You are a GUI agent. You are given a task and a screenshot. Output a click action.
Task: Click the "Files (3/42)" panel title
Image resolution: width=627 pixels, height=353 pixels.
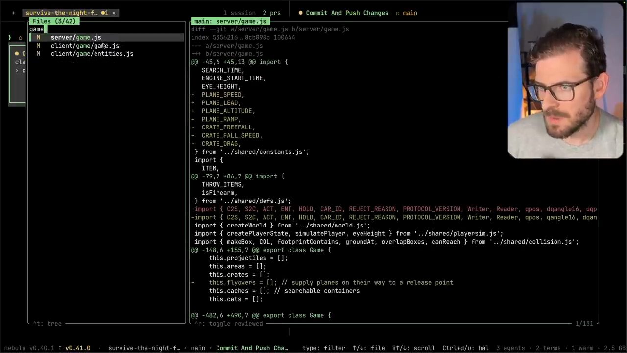54,21
